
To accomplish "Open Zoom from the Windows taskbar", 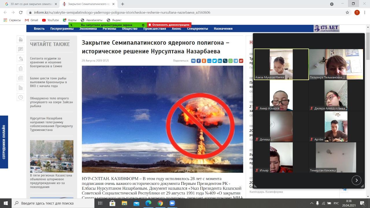I will pos(172,203).
